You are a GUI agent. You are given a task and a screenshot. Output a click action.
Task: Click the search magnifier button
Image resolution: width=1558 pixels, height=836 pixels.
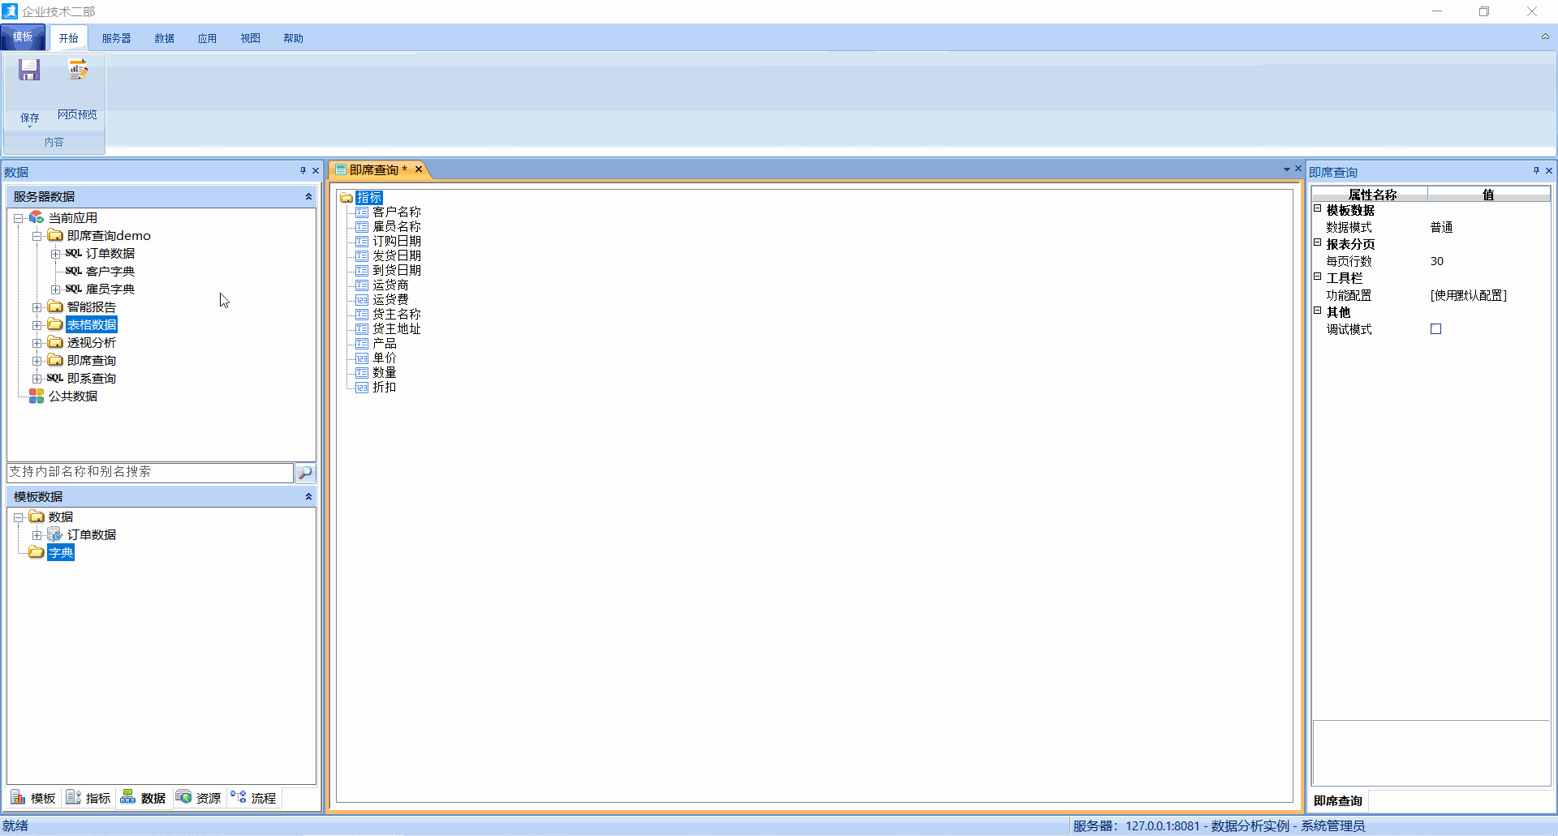pyautogui.click(x=305, y=473)
